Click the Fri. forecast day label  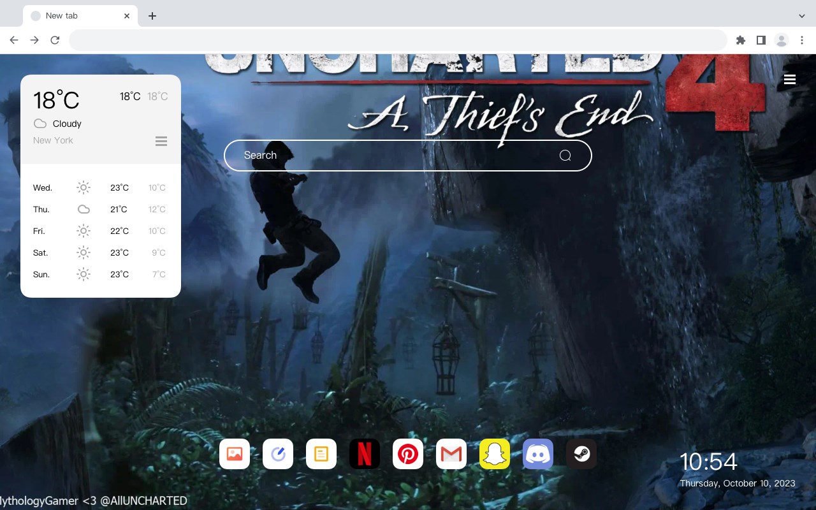(x=39, y=231)
